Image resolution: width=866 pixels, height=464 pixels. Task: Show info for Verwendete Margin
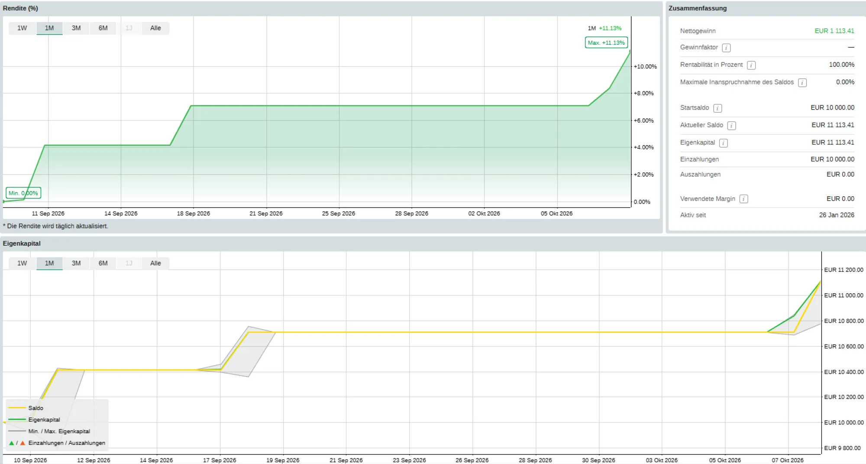pyautogui.click(x=743, y=199)
